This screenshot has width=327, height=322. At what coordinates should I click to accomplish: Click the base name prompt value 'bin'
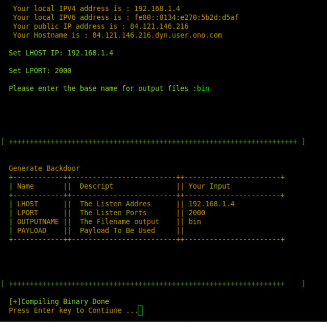203,89
